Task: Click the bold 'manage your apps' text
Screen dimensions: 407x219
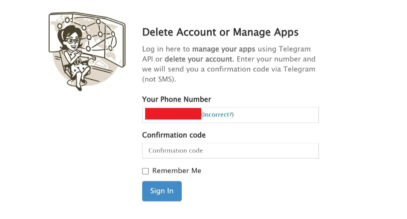Action: coord(224,49)
